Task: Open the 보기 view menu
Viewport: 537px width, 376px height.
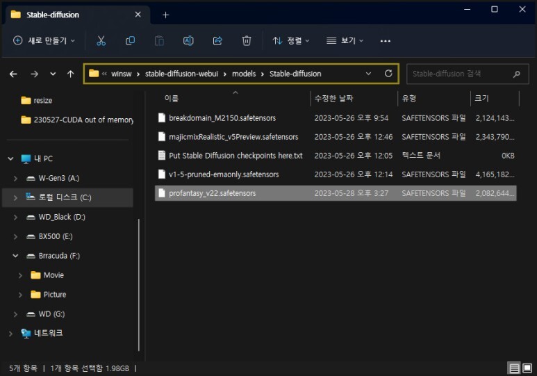Action: click(x=345, y=41)
